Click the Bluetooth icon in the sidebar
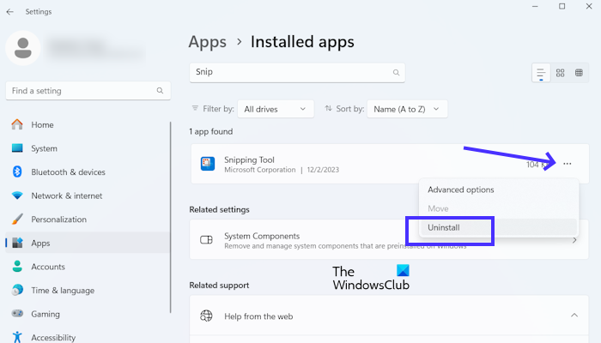This screenshot has width=601, height=343. pos(17,171)
